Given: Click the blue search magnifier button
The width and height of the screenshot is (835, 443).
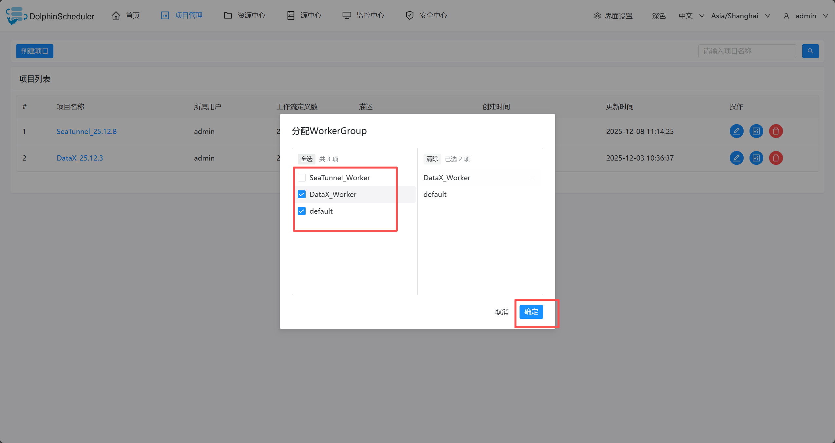Looking at the screenshot, I should (810, 51).
